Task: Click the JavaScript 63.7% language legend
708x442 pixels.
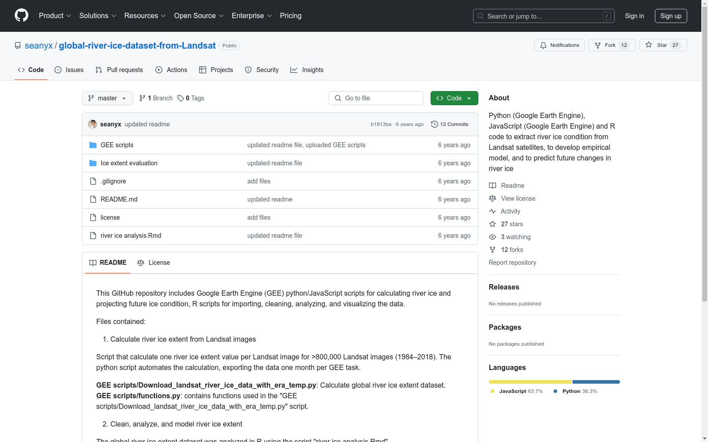Action: point(516,391)
